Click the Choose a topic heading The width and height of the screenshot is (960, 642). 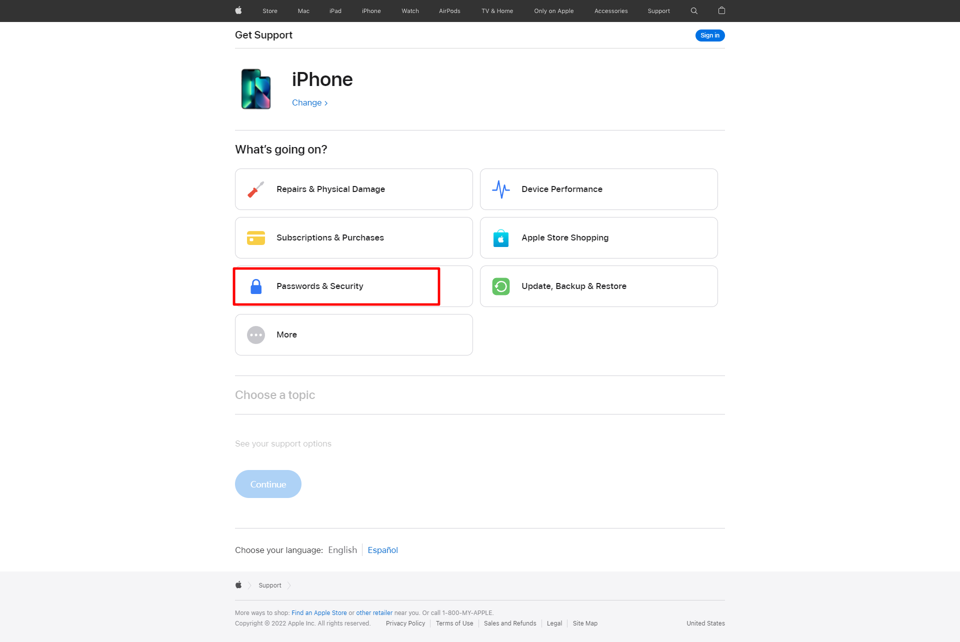point(275,395)
